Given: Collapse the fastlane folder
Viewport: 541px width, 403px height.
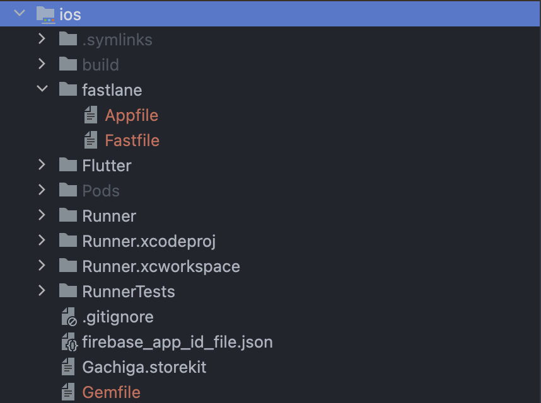Looking at the screenshot, I should coord(42,89).
